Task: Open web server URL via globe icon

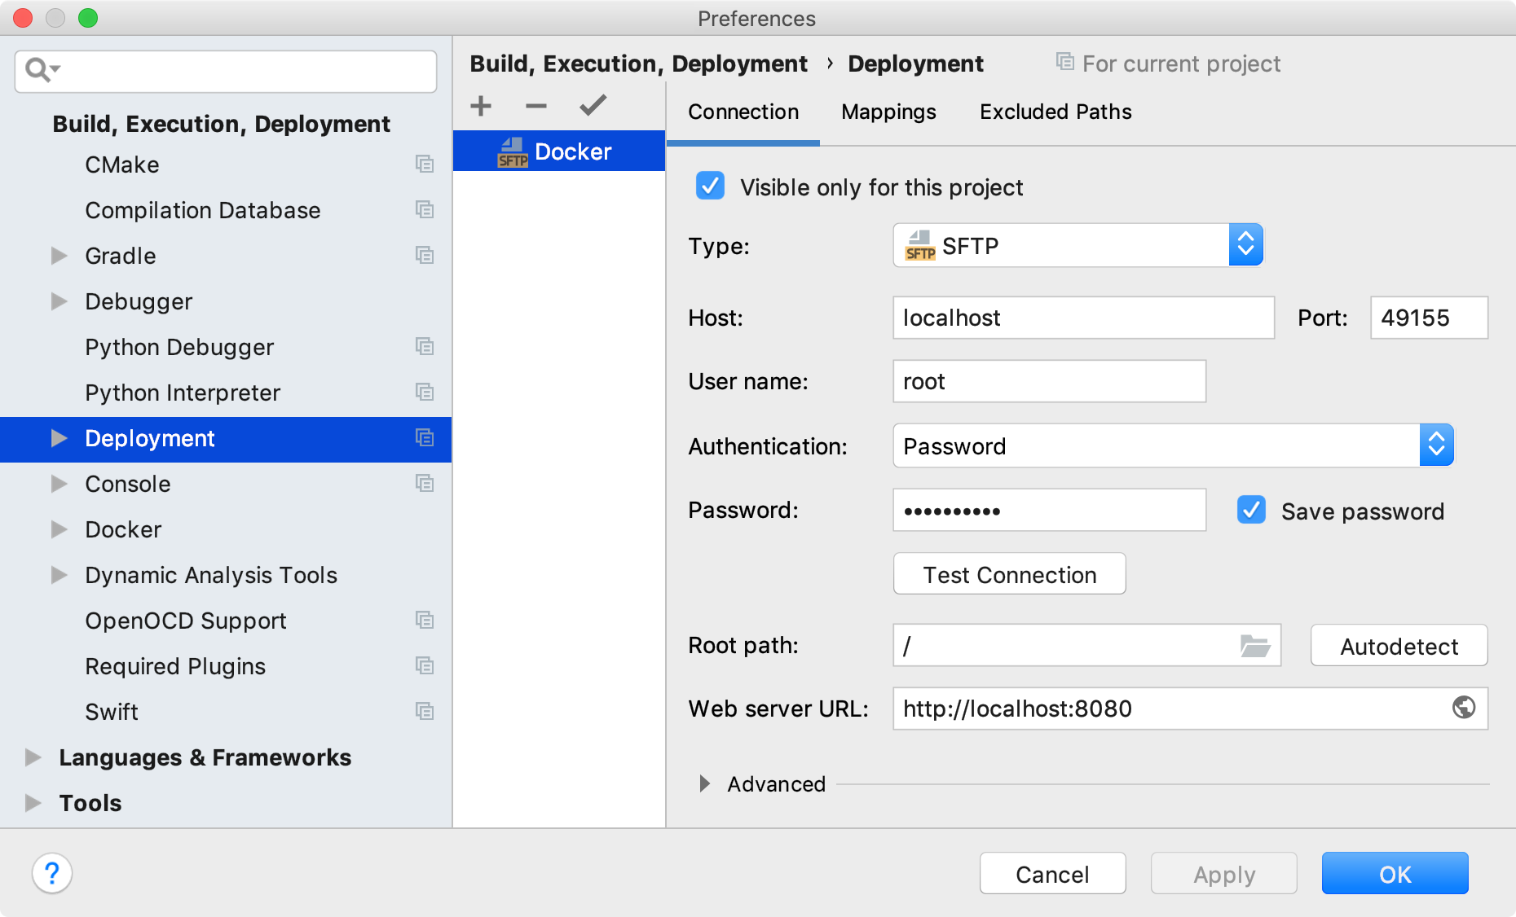Action: (1464, 708)
